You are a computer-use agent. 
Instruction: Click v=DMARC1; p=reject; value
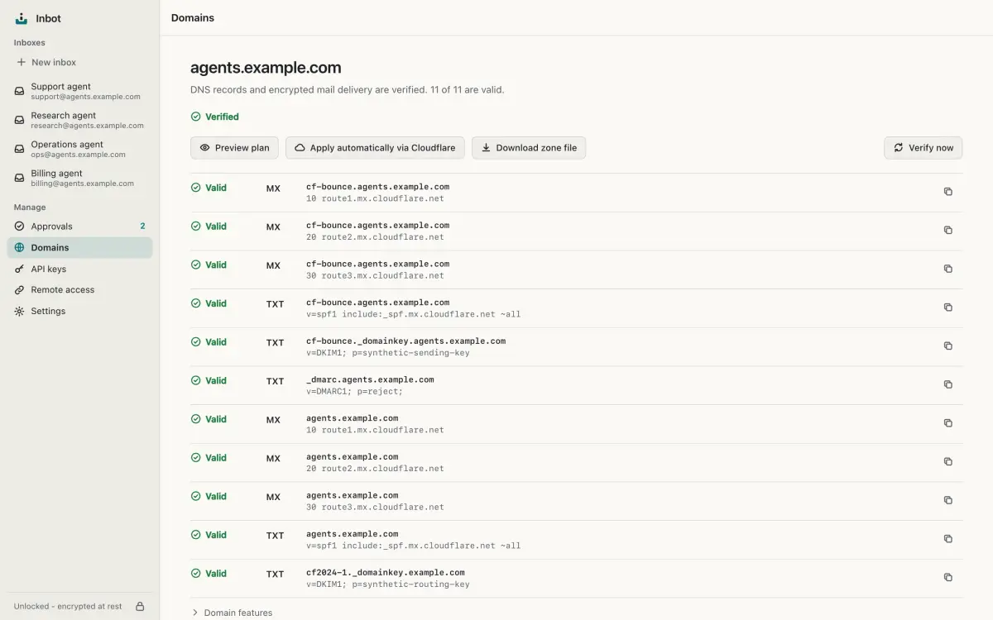point(354,392)
